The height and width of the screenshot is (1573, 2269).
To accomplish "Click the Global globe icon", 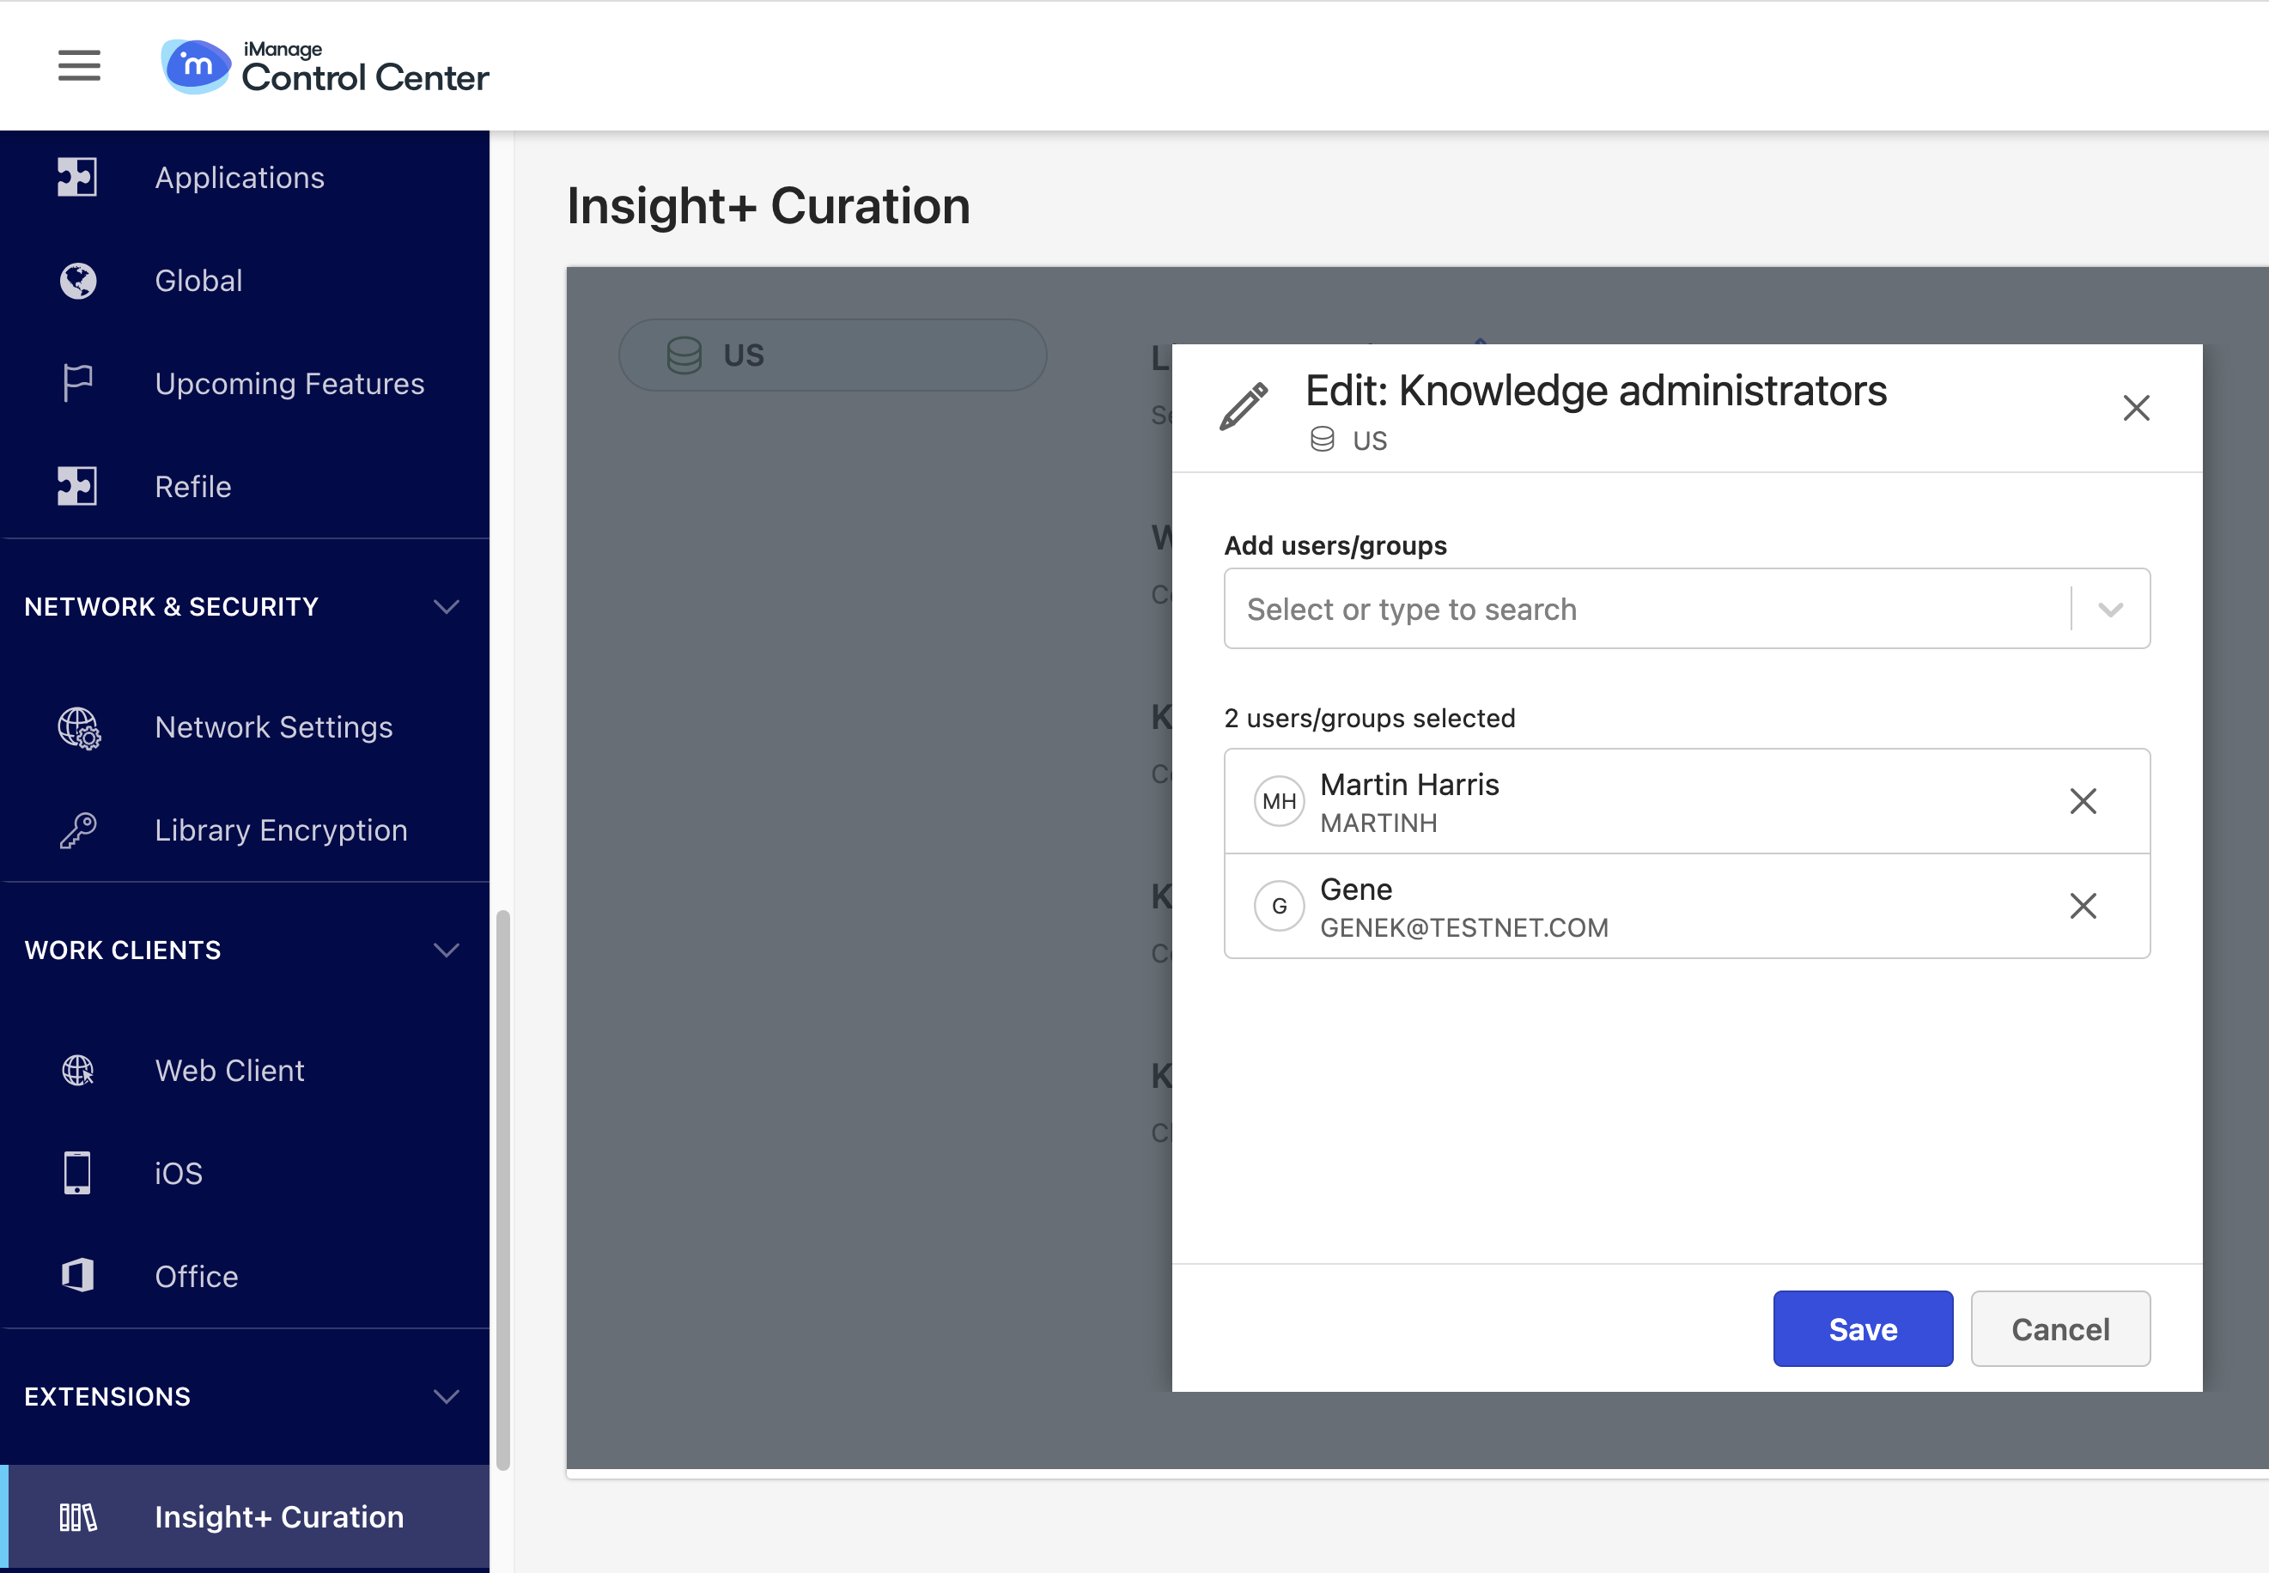I will [77, 281].
